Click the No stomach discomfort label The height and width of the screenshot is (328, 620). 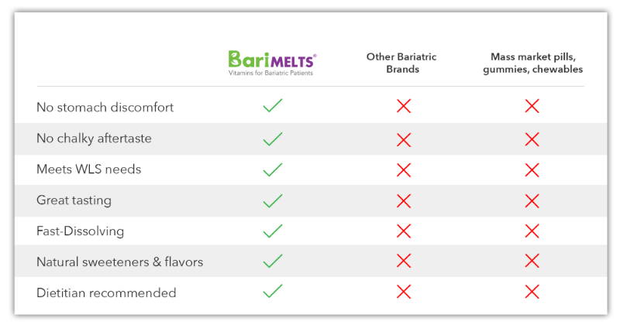[x=105, y=107]
